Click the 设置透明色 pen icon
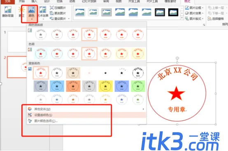228x151 pixels. pyautogui.click(x=30, y=115)
